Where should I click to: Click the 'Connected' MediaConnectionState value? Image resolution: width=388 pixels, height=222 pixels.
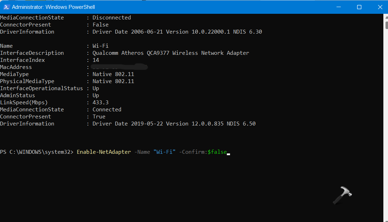pos(107,110)
